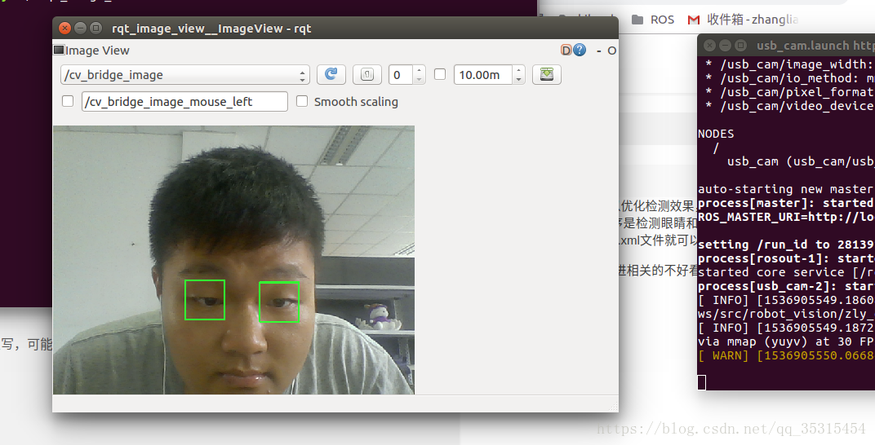Click the ROS_MASTER_URI line in terminal
The height and width of the screenshot is (445, 875).
786,217
